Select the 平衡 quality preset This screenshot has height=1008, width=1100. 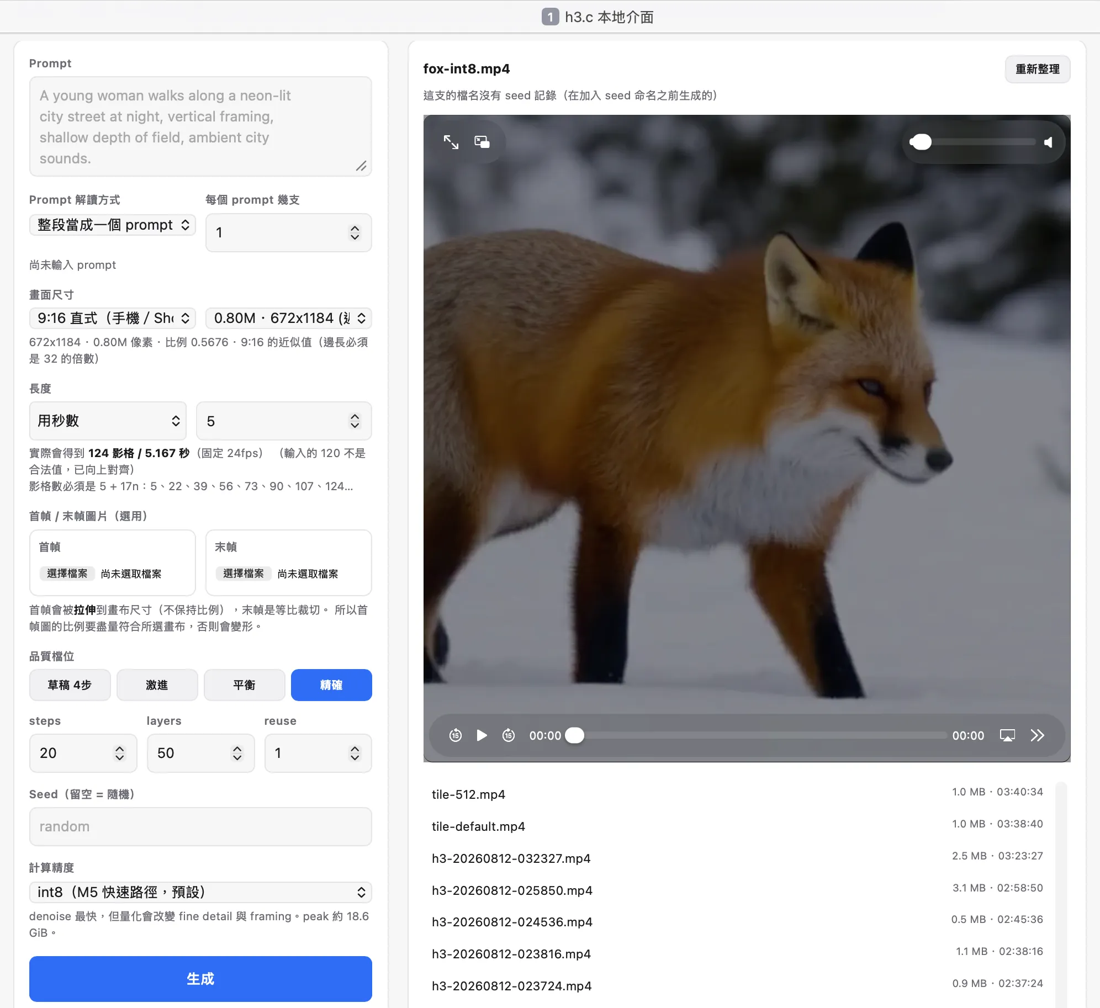coord(244,685)
